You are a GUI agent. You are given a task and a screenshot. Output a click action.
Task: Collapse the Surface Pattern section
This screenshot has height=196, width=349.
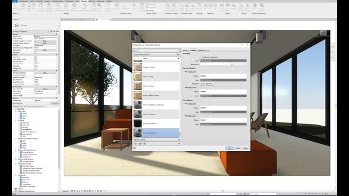click(183, 68)
